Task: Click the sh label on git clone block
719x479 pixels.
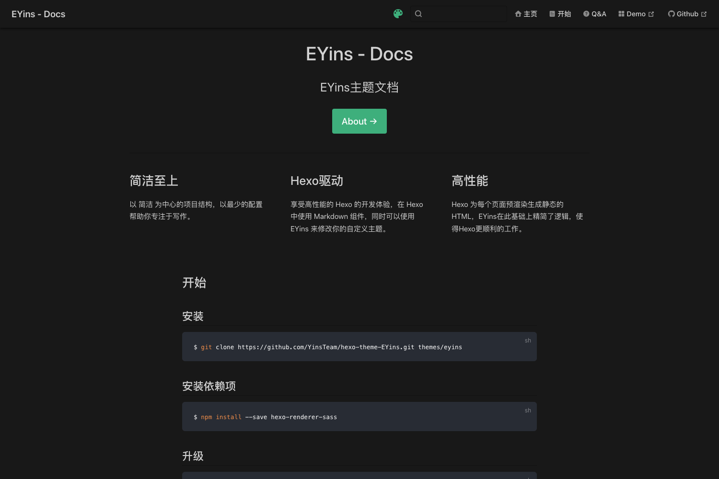Action: tap(528, 341)
